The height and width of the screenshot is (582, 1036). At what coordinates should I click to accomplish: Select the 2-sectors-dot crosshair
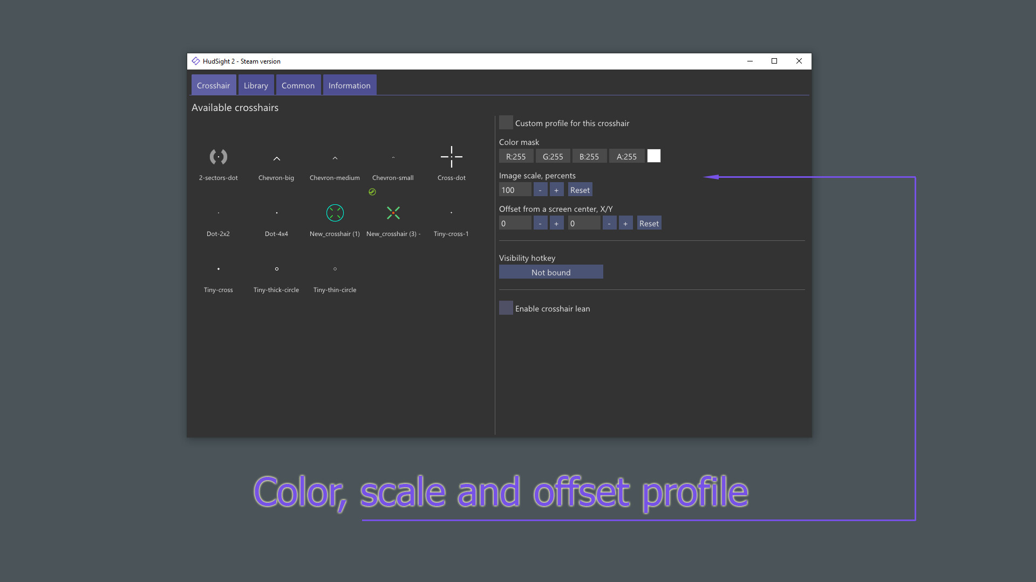(x=218, y=162)
